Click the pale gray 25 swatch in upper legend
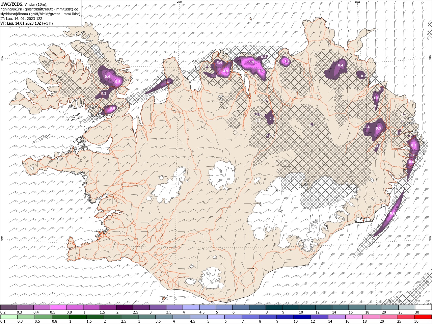The image size is (432, 324). point(406,307)
